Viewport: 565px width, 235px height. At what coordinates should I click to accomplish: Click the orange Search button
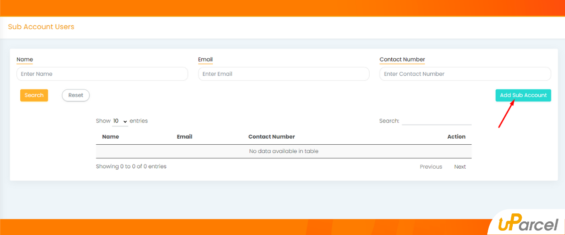34,95
